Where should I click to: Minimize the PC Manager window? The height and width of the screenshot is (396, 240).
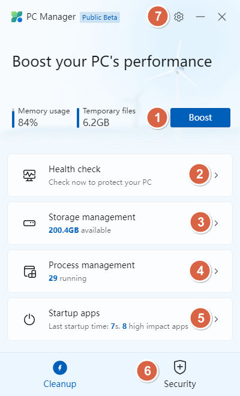click(x=200, y=17)
